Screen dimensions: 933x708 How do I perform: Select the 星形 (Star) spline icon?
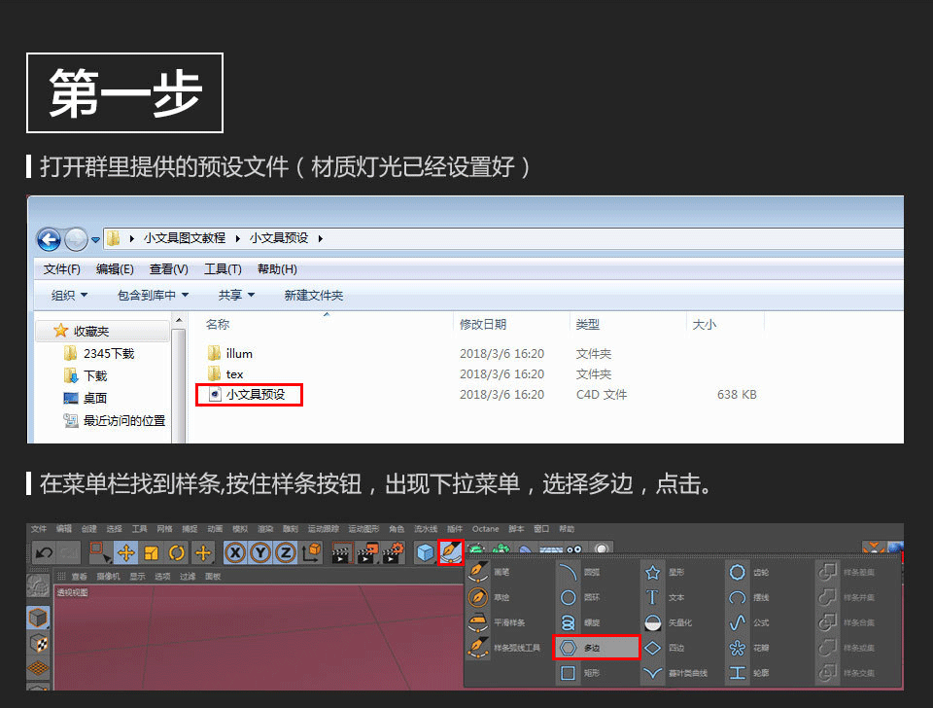(653, 571)
